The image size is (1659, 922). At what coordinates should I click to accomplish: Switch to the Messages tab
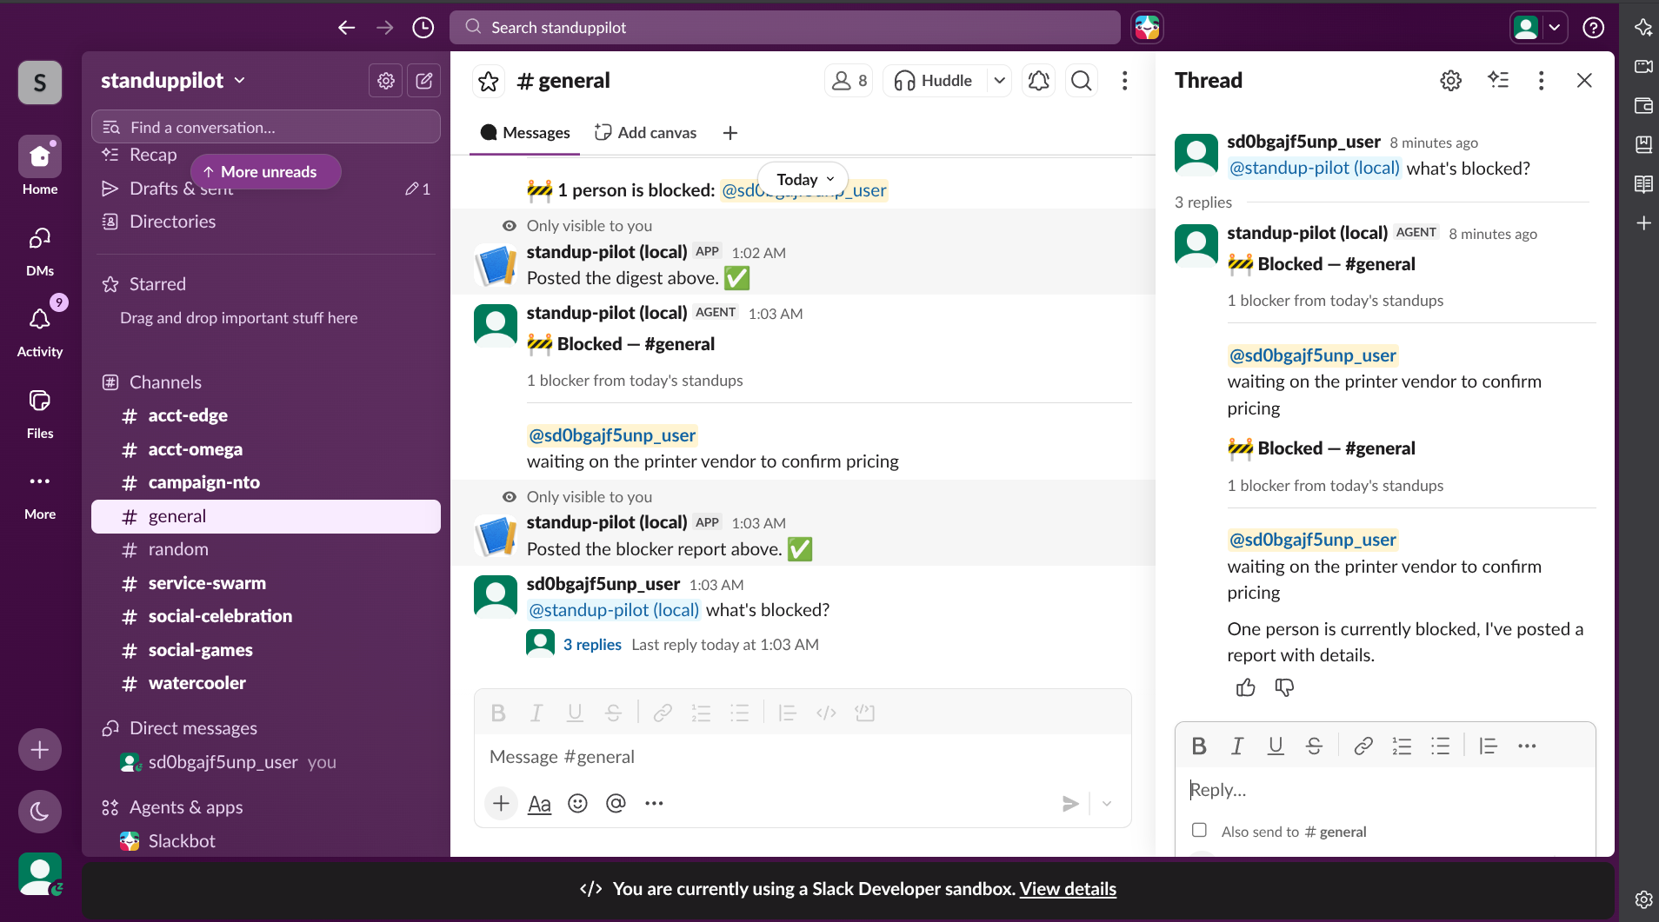(525, 133)
